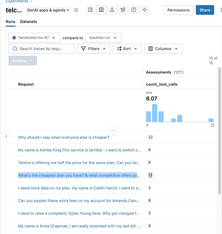The image size is (222, 234).
Task: Click the person icon in the toolbar
Action: pyautogui.click(x=112, y=10)
